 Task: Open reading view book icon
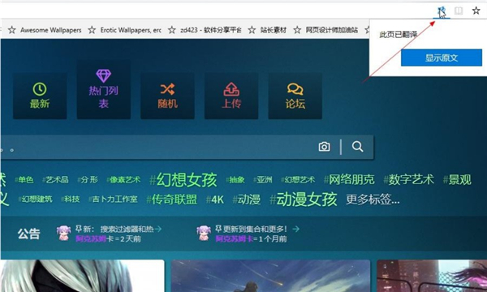459,11
